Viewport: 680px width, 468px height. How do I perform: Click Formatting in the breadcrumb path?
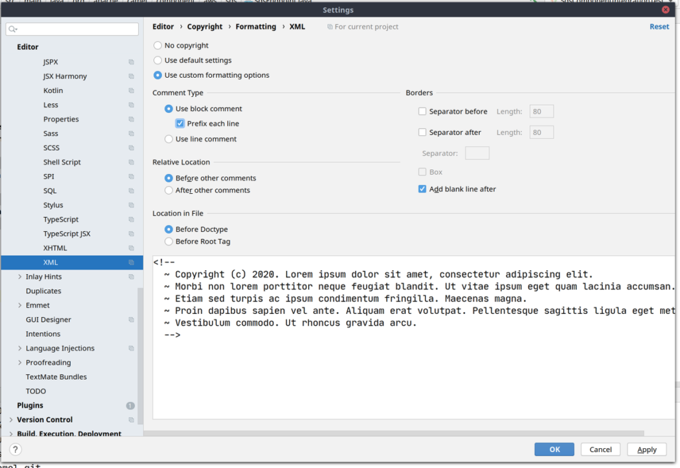pyautogui.click(x=256, y=27)
